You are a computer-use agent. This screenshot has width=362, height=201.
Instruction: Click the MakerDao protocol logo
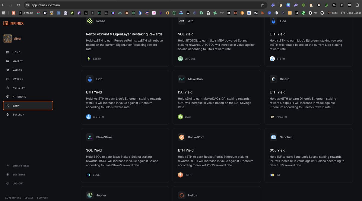[x=182, y=79]
